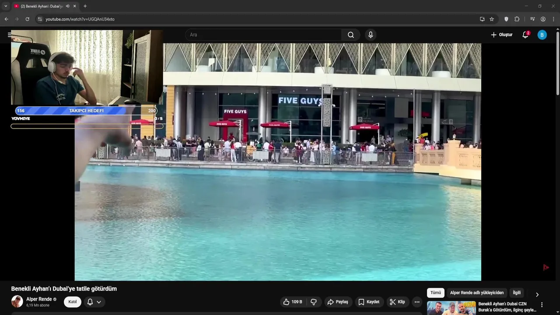Open Chrome three-dot menu
This screenshot has height=315, width=560.
(553, 19)
